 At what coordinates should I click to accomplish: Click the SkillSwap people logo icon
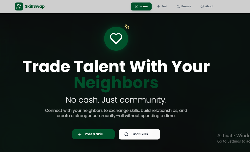pyautogui.click(x=19, y=6)
